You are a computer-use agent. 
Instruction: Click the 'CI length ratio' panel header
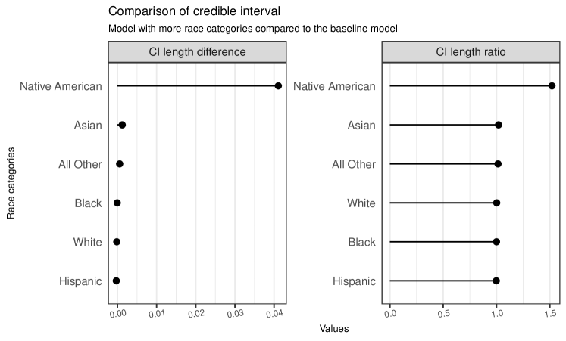(x=471, y=52)
